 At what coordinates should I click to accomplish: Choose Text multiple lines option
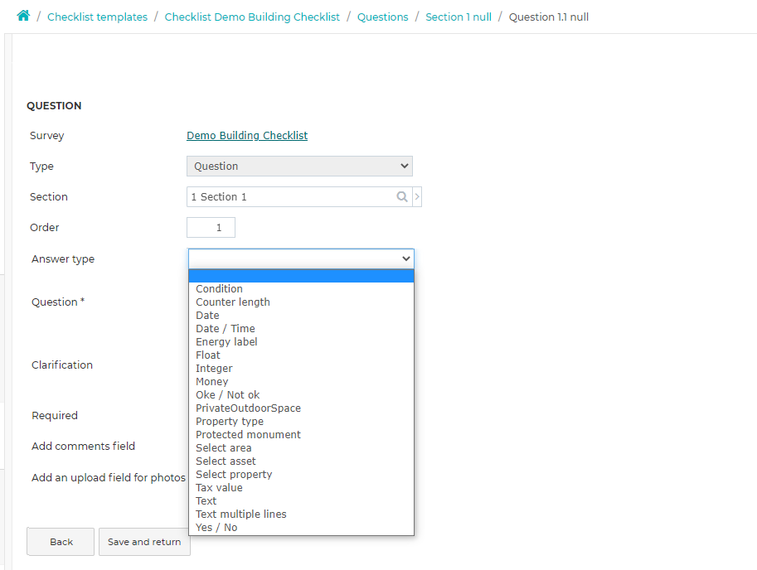pyautogui.click(x=301, y=514)
